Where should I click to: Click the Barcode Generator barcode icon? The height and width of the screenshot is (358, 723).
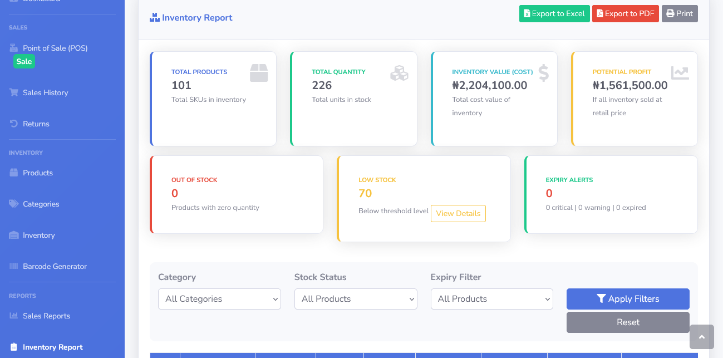(14, 266)
